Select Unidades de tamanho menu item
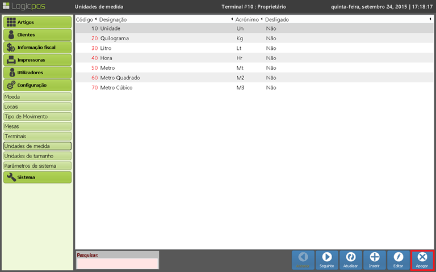Screen dimensions: 436x272 click(37, 156)
